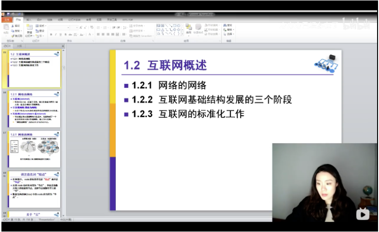379x232 pixels.
Task: Open the Shape Fill color picker
Action: 212,25
